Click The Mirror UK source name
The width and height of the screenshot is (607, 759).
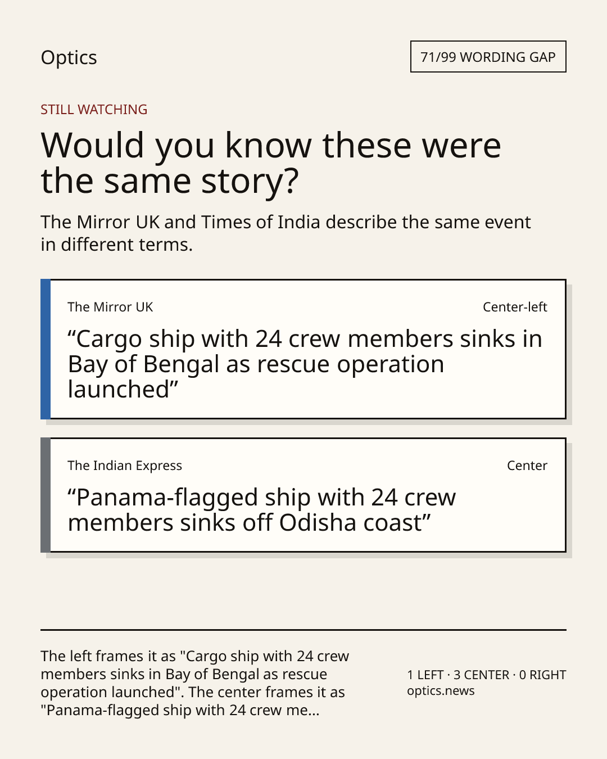pos(110,307)
